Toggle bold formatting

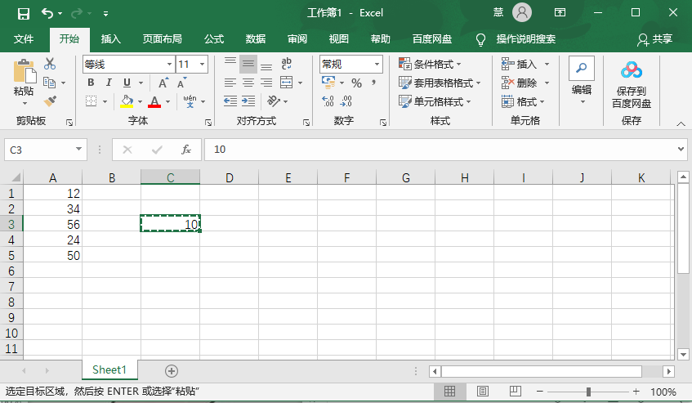[91, 83]
